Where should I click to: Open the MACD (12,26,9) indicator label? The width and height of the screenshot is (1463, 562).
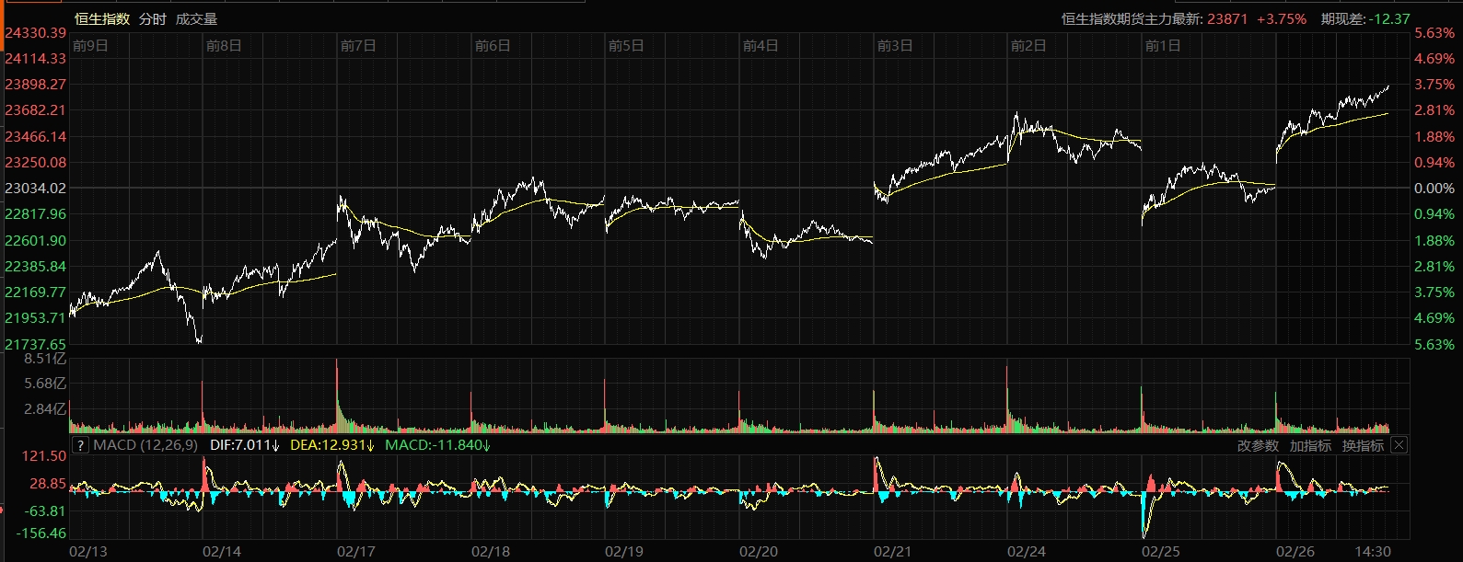[145, 445]
